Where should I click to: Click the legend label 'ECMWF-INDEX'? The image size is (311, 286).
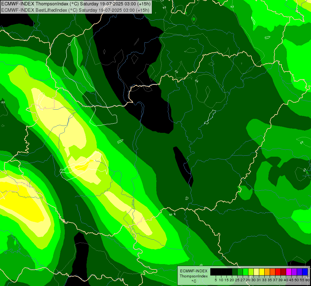(x=193, y=271)
